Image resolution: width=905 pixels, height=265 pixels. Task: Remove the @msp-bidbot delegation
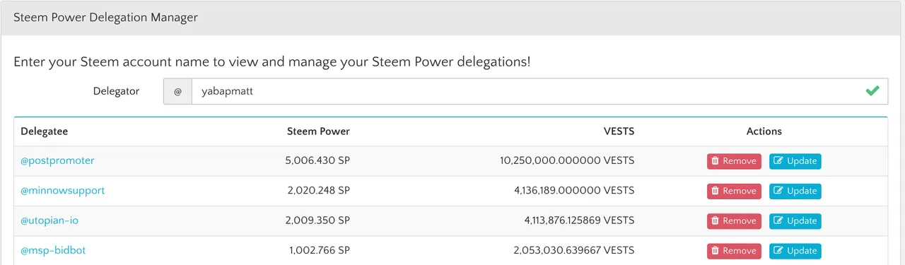(x=734, y=251)
